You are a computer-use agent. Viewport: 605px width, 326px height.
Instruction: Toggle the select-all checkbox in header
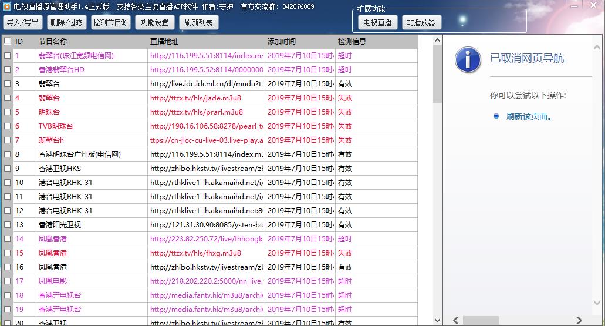[x=7, y=41]
